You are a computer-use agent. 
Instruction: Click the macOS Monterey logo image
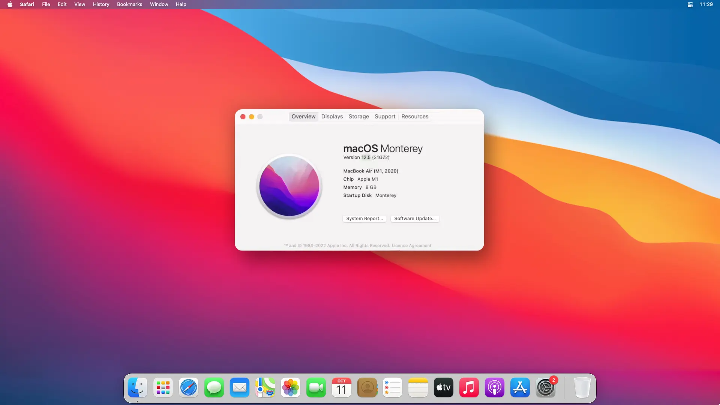(289, 186)
